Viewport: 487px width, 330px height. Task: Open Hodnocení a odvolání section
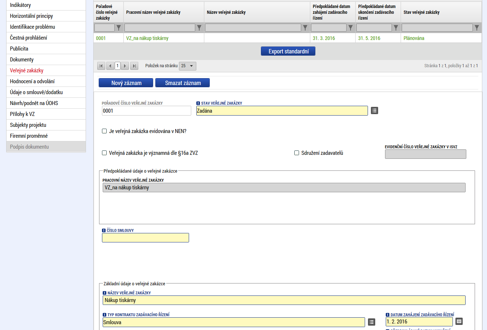(46, 81)
